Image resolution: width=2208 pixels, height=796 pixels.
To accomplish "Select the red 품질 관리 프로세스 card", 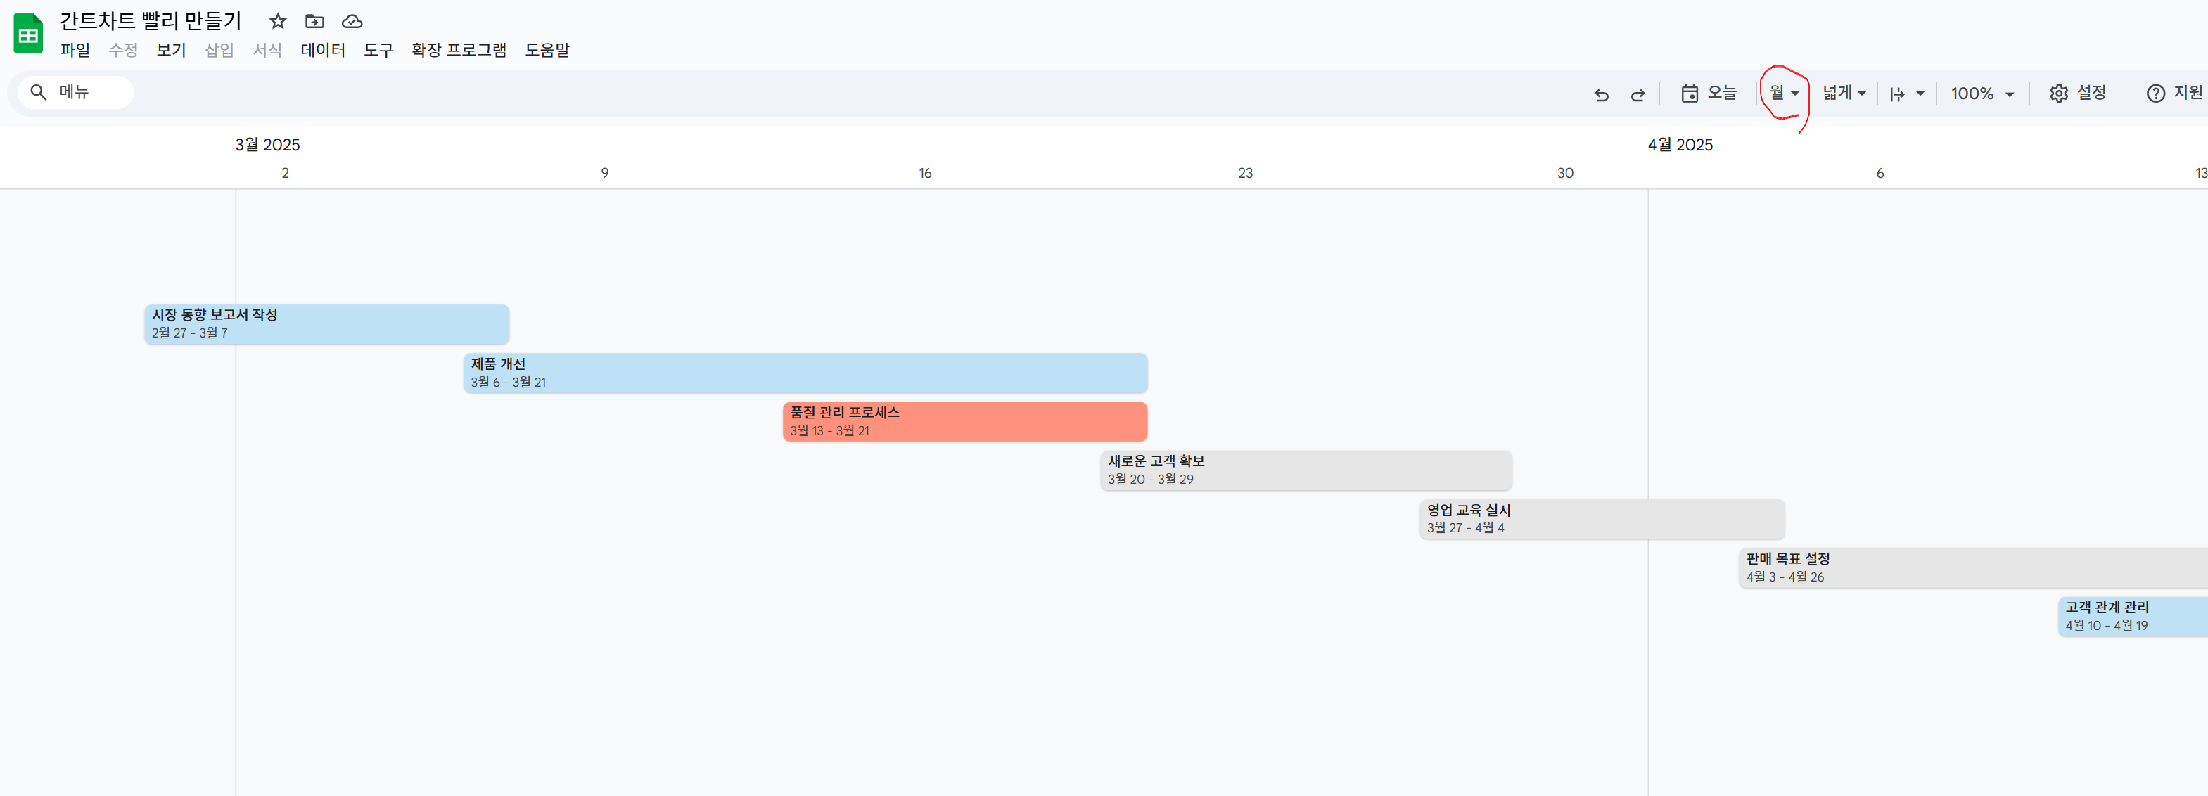I will (965, 422).
